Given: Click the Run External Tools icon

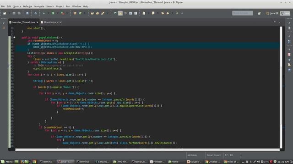Looking at the screenshot, I should tap(63, 13).
